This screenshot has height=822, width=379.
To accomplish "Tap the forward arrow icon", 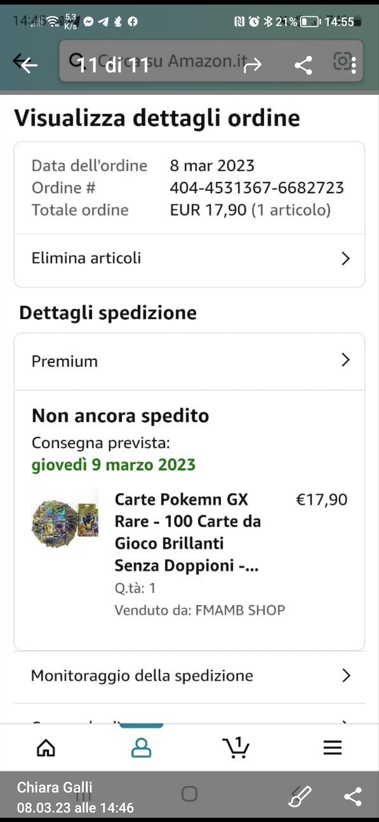I will tap(253, 65).
